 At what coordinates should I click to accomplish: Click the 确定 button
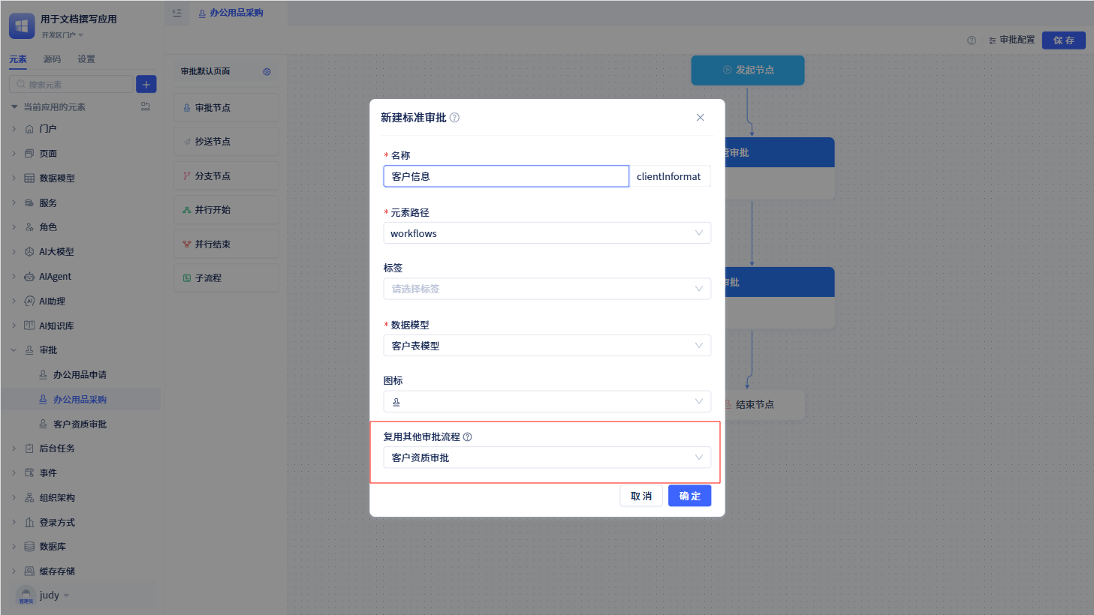click(689, 496)
